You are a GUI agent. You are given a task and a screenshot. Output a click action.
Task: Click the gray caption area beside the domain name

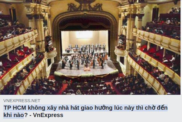click(110, 101)
